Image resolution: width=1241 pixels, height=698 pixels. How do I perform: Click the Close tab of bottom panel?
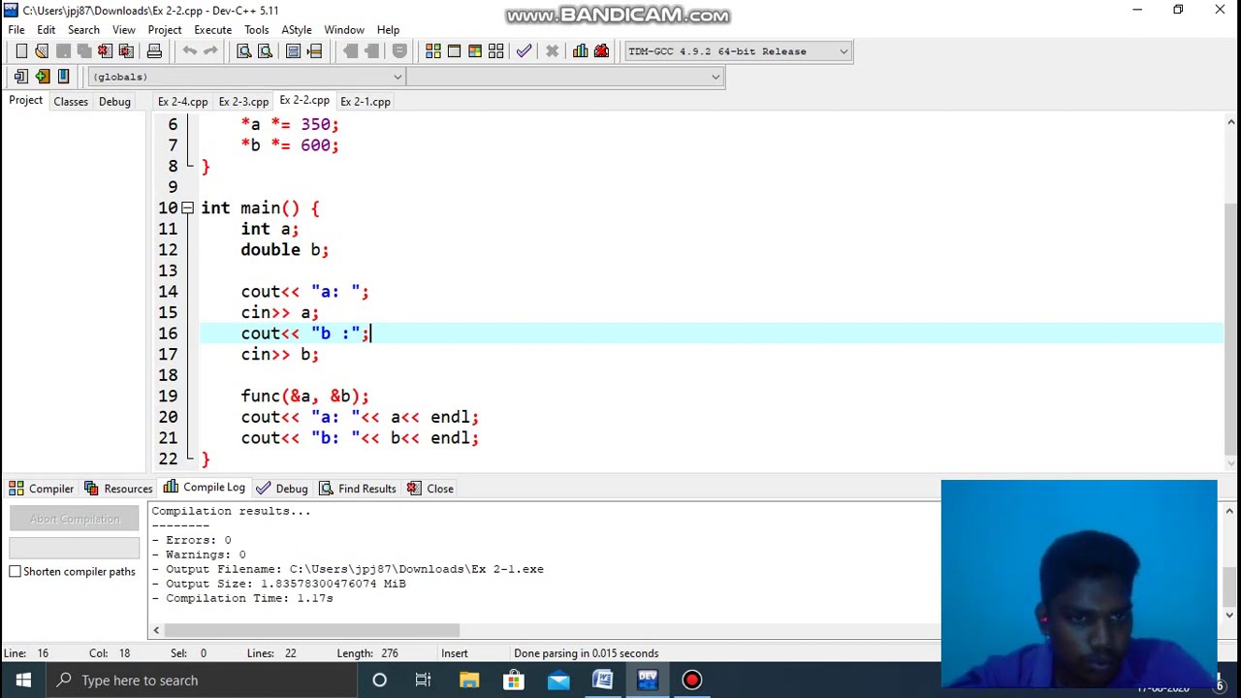tap(430, 489)
